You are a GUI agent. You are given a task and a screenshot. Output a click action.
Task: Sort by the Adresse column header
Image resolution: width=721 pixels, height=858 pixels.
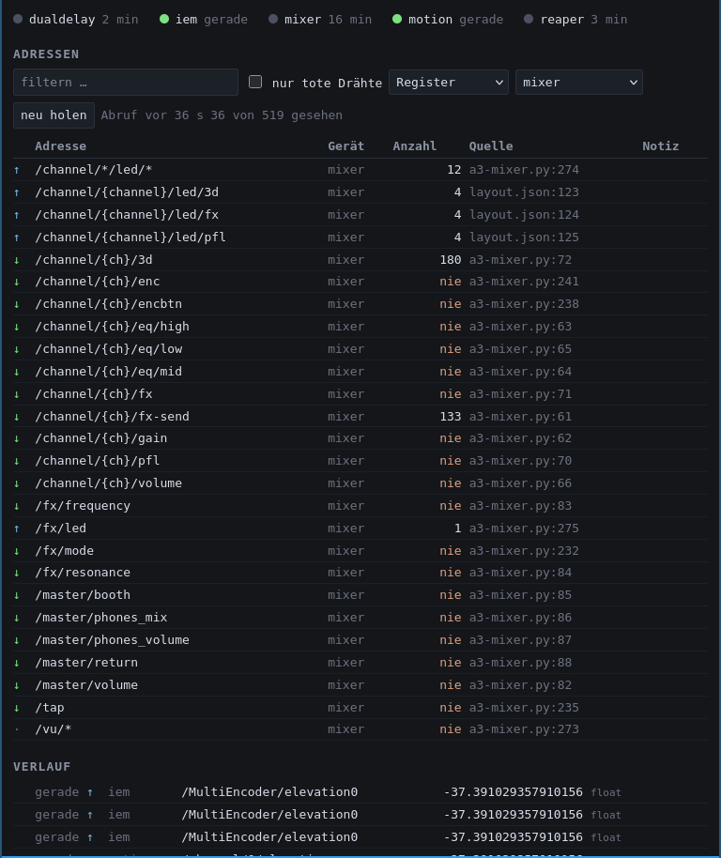coord(60,146)
